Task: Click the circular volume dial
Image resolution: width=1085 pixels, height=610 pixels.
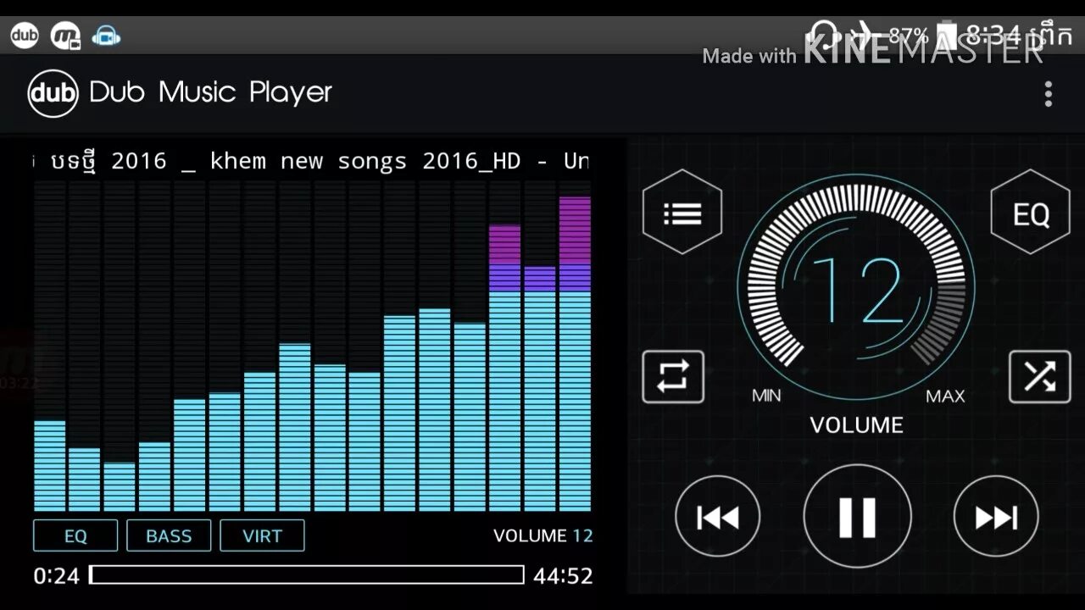Action: pos(856,286)
